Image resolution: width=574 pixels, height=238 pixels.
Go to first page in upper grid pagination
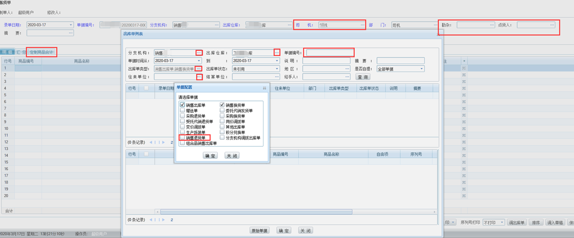pos(150,142)
